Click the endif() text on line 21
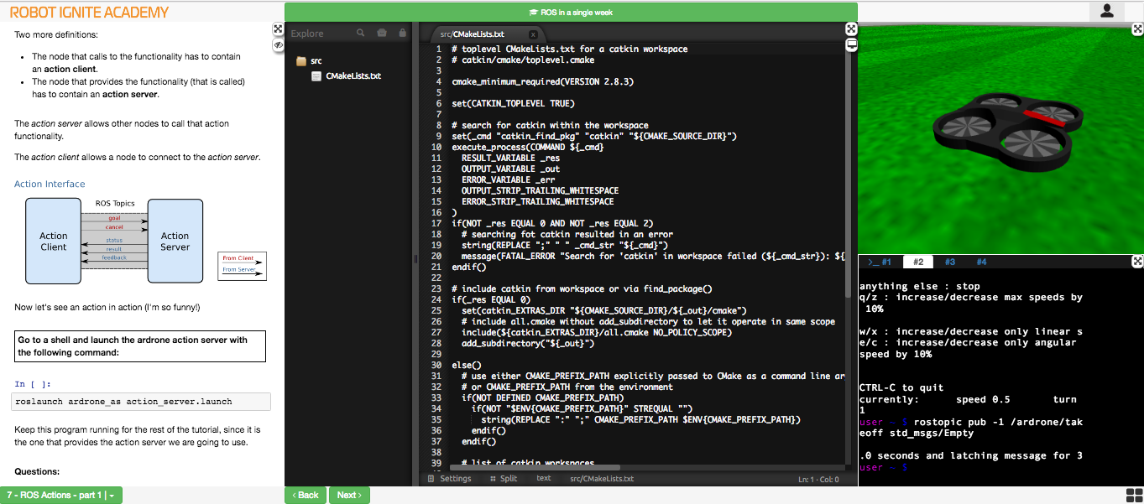The image size is (1144, 504). (x=469, y=267)
